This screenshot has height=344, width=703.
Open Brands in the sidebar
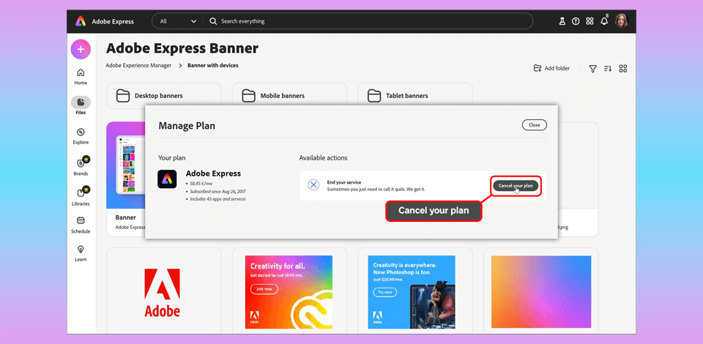click(81, 167)
